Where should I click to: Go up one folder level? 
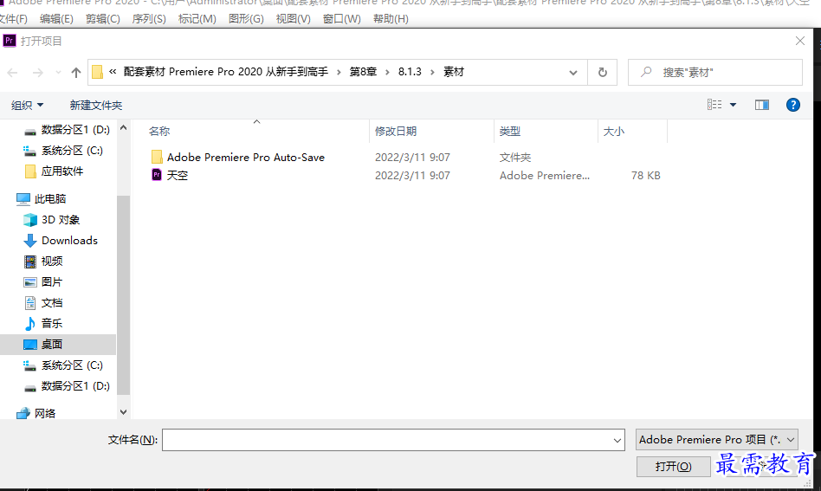pyautogui.click(x=76, y=72)
